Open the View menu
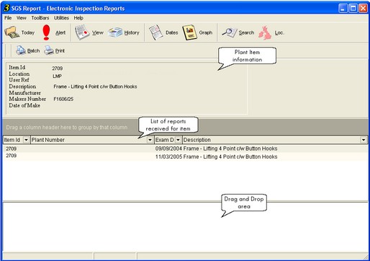Screen dimensions: 370x261 (x=22, y=18)
